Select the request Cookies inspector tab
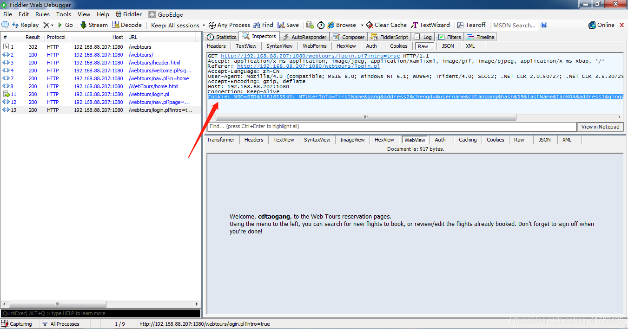 click(399, 46)
